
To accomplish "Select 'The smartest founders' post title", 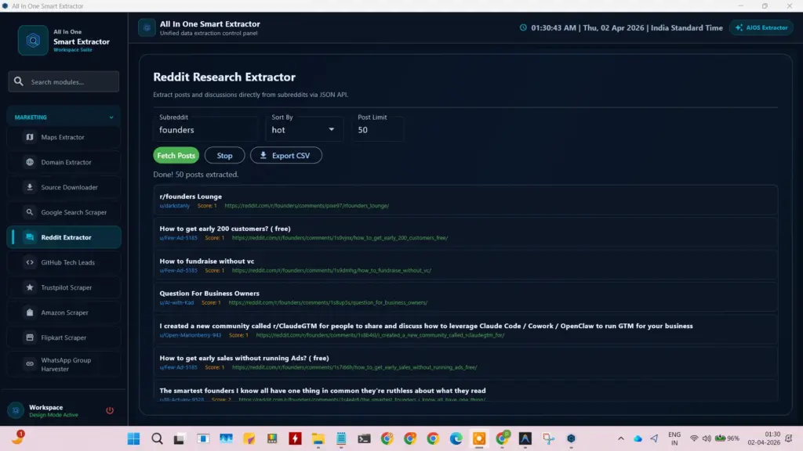I will tap(322, 391).
